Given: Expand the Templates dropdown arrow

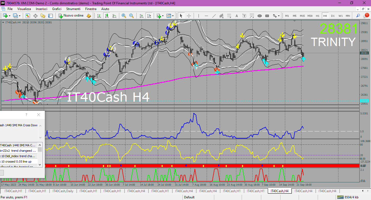Looking at the screenshot, I should click(173, 16).
